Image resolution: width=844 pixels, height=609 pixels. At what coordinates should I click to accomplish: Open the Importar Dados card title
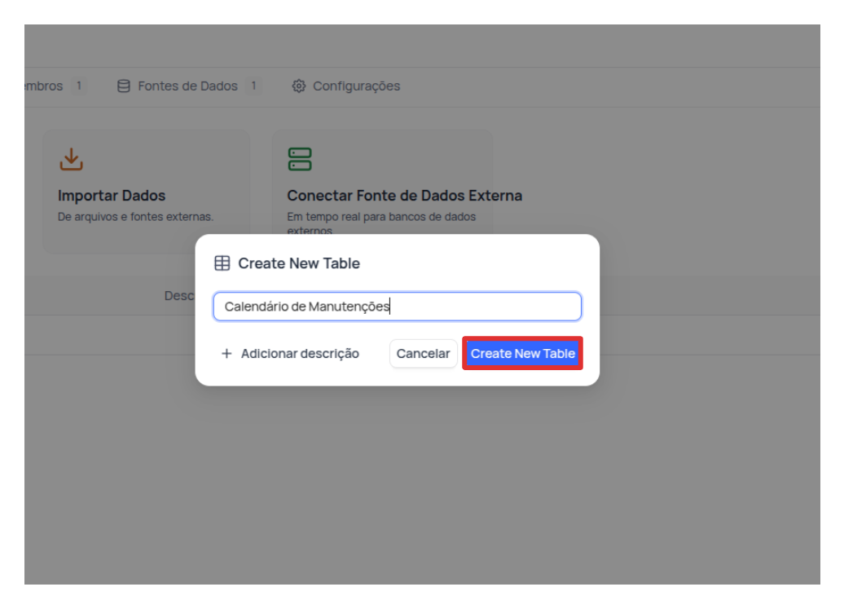(x=112, y=196)
